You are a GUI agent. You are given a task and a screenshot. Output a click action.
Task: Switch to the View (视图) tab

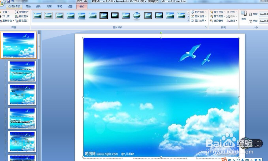point(70,6)
